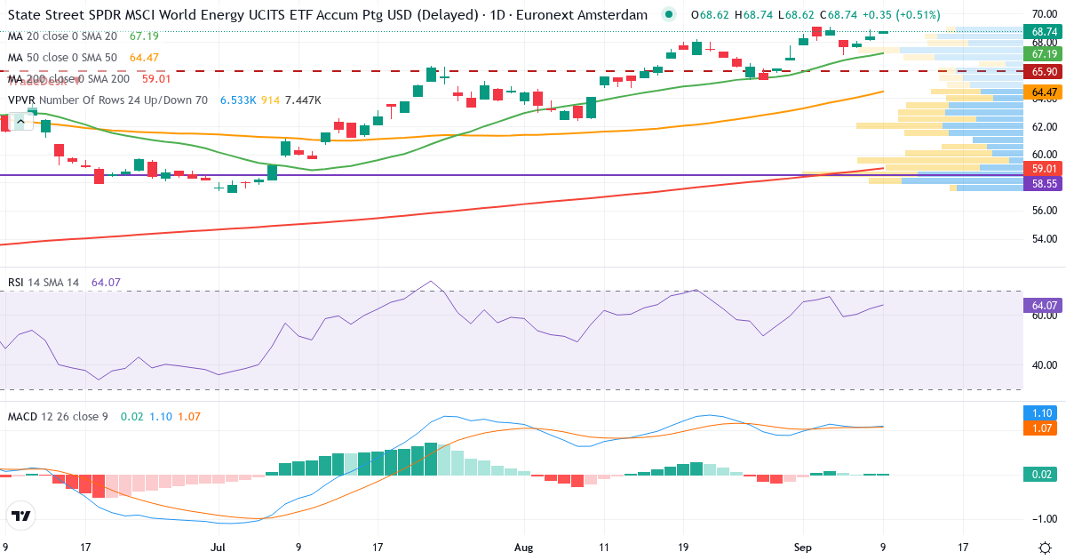Click the green market status indicator dot
Image resolution: width=1066 pixels, height=560 pixels.
[x=670, y=15]
